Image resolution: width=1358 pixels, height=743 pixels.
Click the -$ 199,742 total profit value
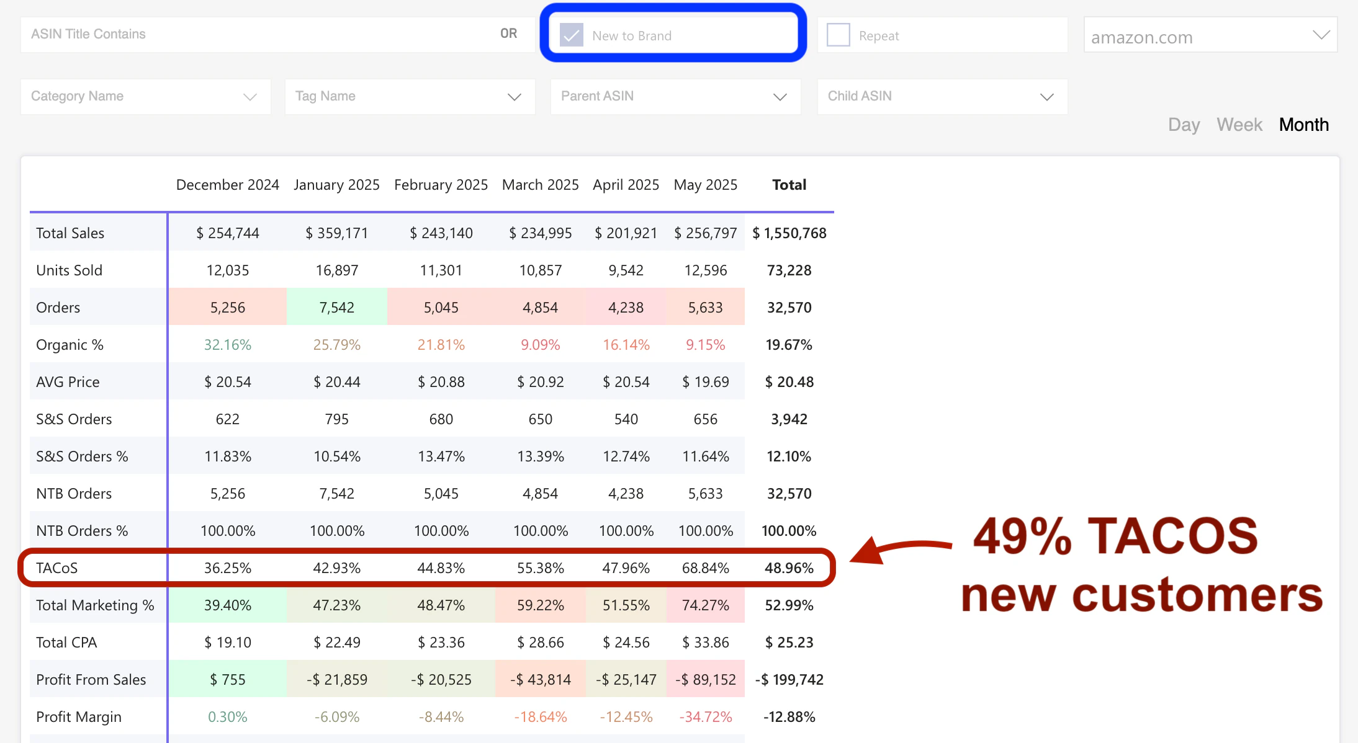(789, 680)
